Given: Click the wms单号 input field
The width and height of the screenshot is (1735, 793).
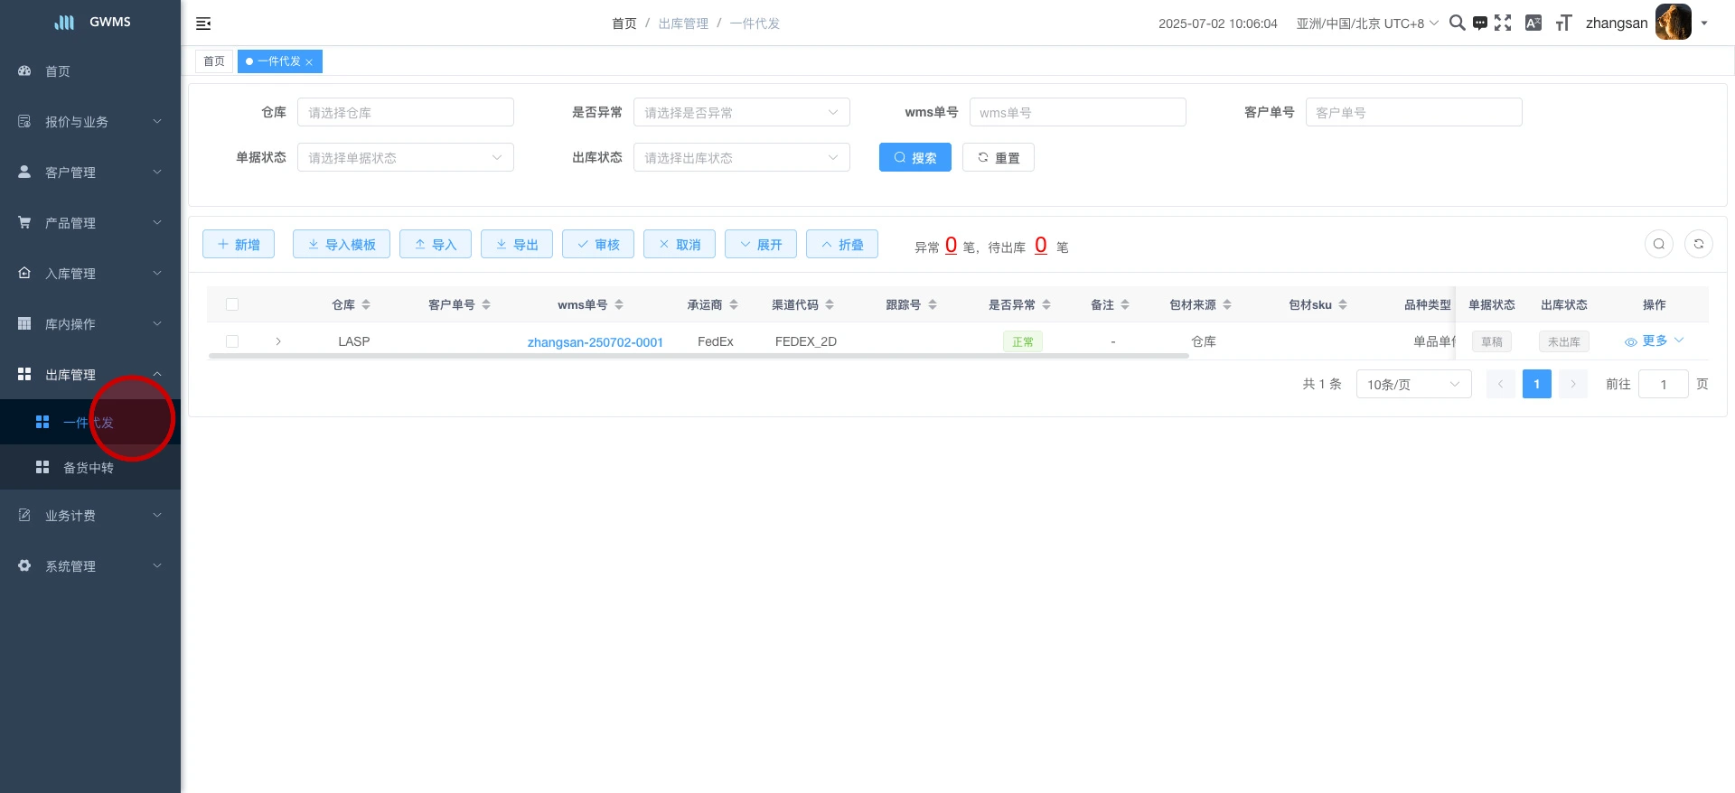Looking at the screenshot, I should [1077, 113].
